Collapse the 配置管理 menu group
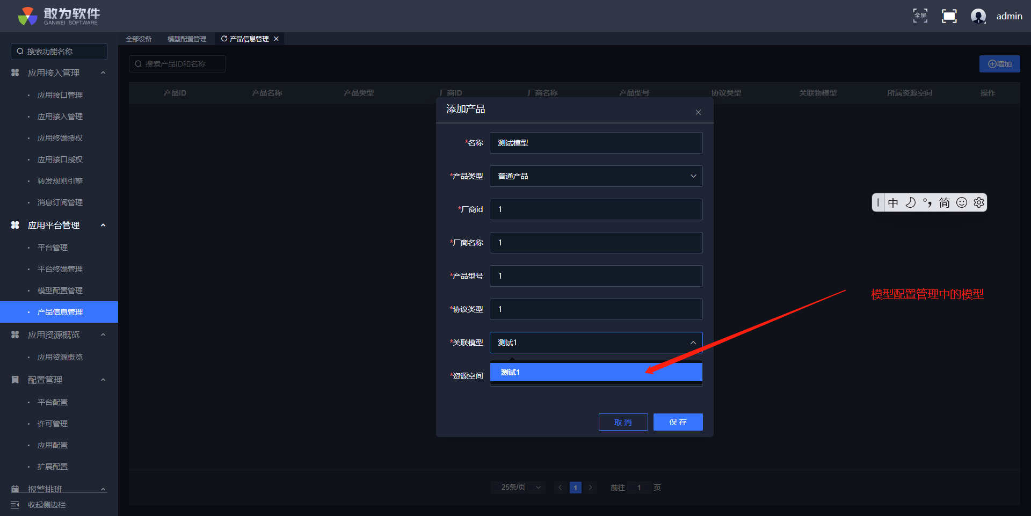Image resolution: width=1031 pixels, height=516 pixels. (103, 380)
